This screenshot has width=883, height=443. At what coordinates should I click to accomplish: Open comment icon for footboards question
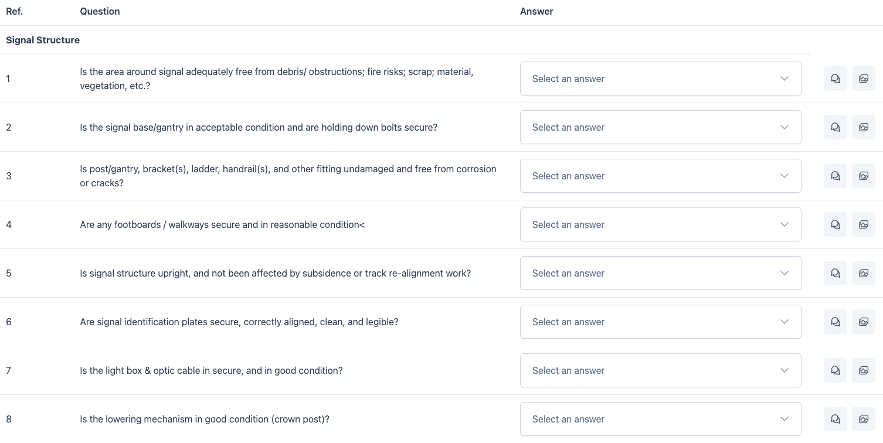coord(835,224)
